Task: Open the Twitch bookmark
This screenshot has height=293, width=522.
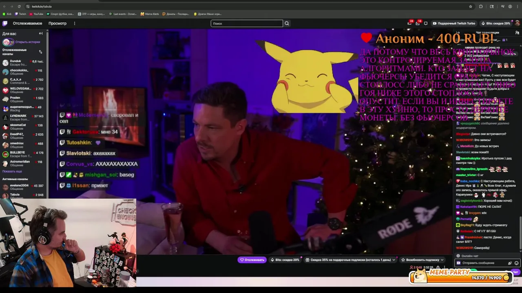Action: (20, 14)
